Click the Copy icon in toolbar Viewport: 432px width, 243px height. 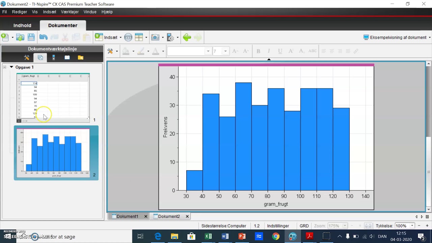76,37
